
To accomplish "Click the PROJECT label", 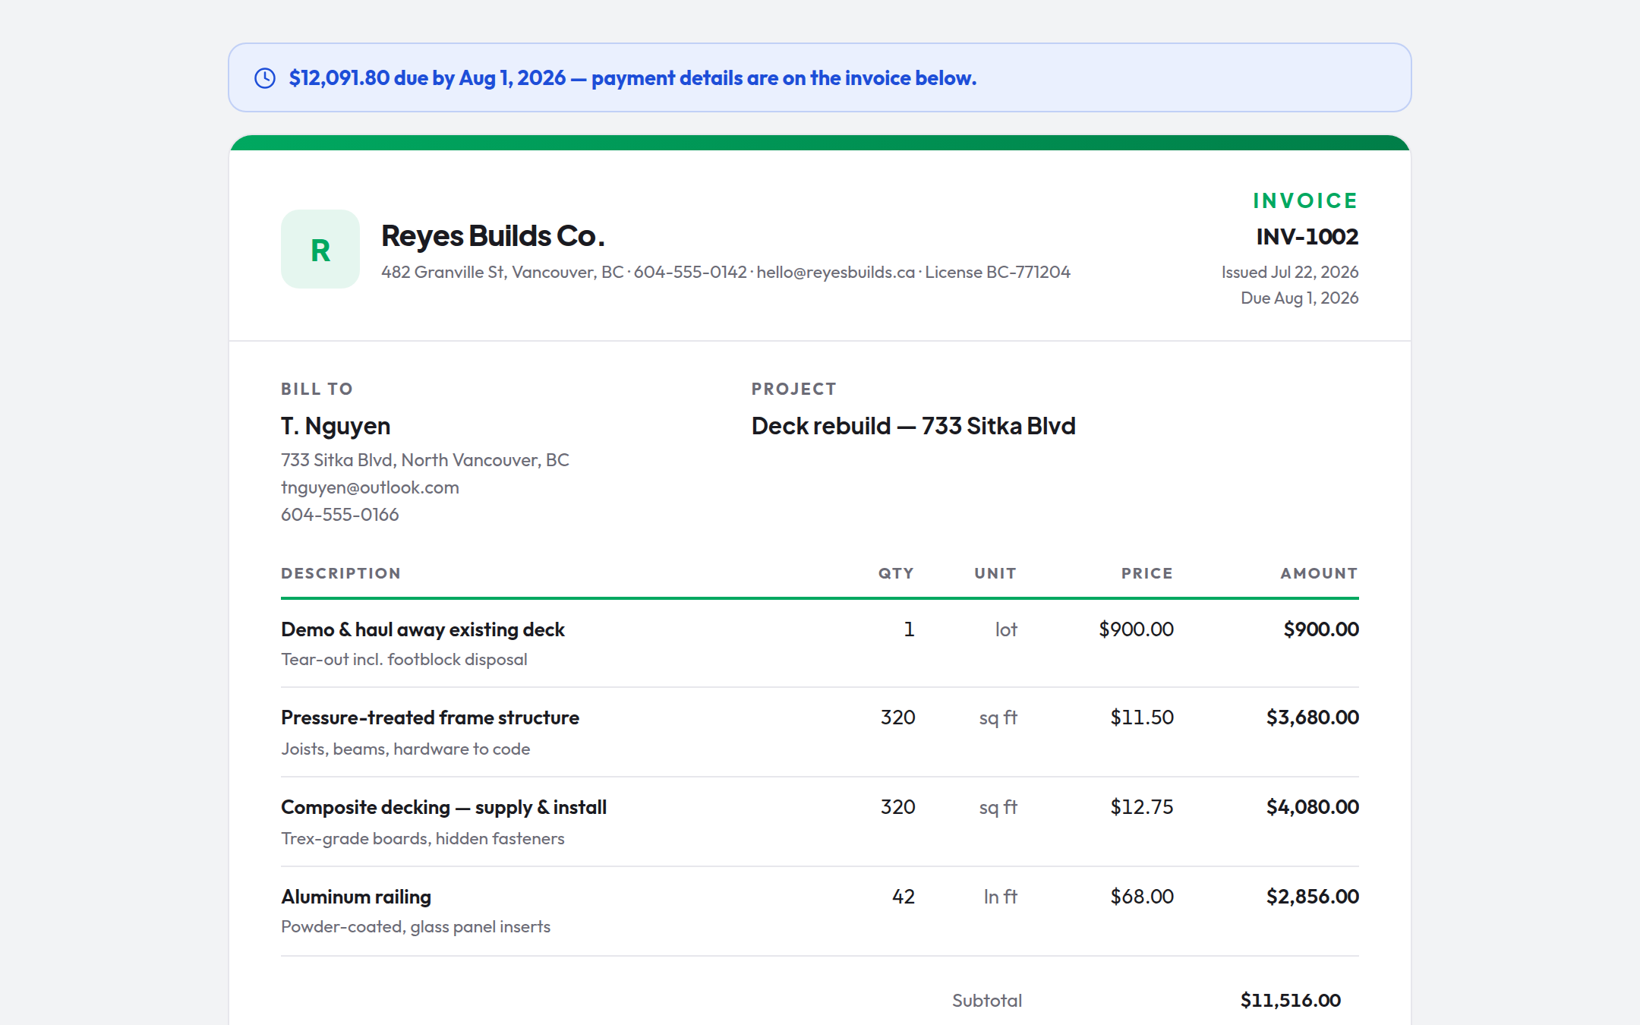I will [793, 389].
